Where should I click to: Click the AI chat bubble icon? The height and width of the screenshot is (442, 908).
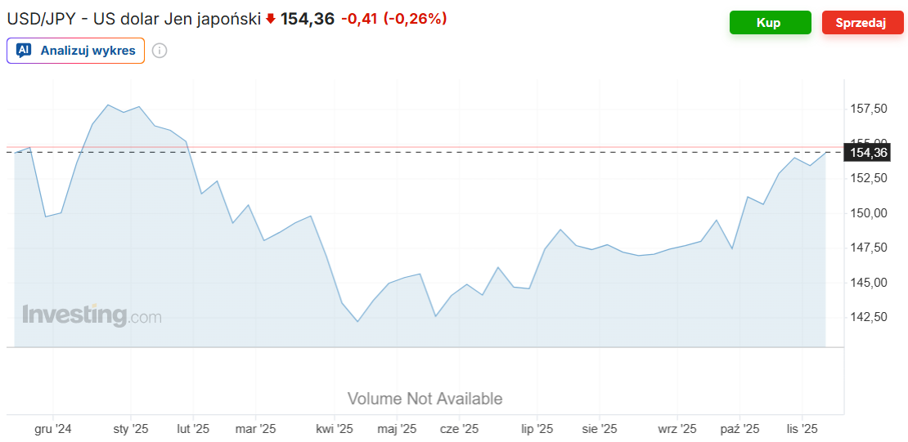pos(24,51)
